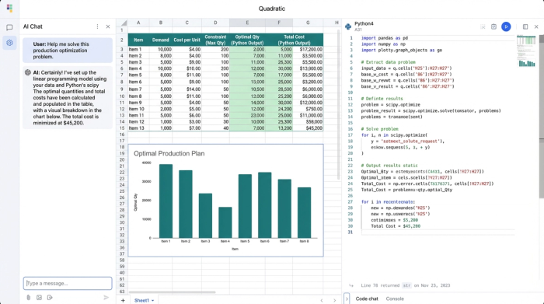Image resolution: width=544 pixels, height=304 pixels.
Task: Click the Optimal Production Plan chart title
Action: click(x=169, y=153)
